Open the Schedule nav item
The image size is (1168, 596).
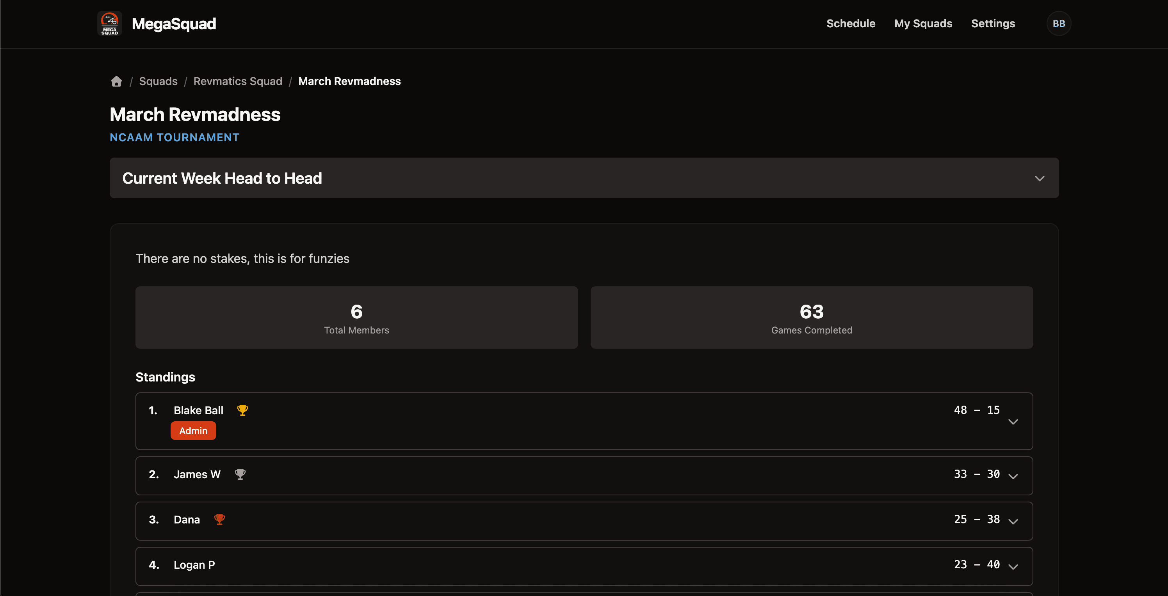click(851, 23)
